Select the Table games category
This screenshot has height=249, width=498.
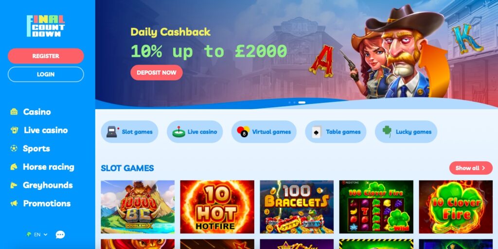tap(336, 132)
